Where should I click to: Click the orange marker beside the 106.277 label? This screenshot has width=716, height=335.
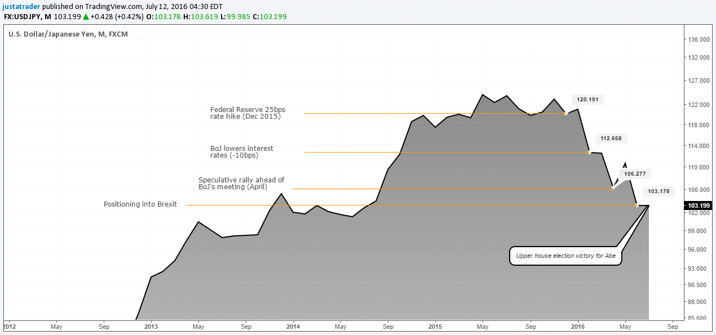[612, 188]
